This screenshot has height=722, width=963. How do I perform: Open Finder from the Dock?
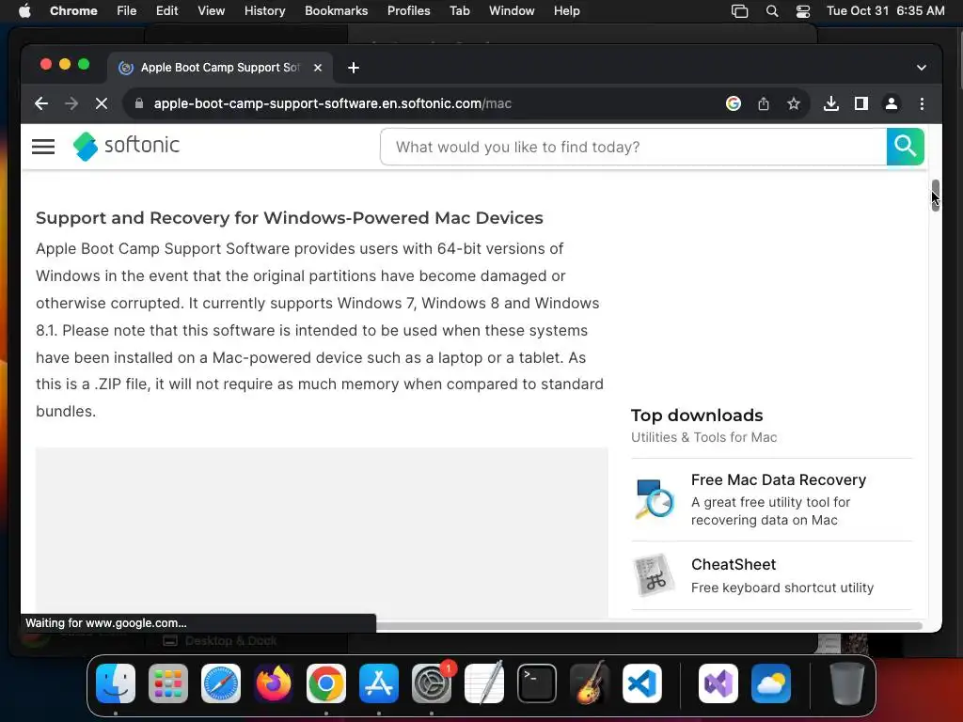click(x=116, y=683)
